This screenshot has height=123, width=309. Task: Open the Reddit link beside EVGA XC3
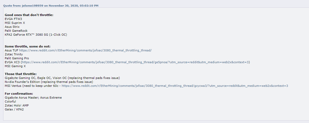135,62
